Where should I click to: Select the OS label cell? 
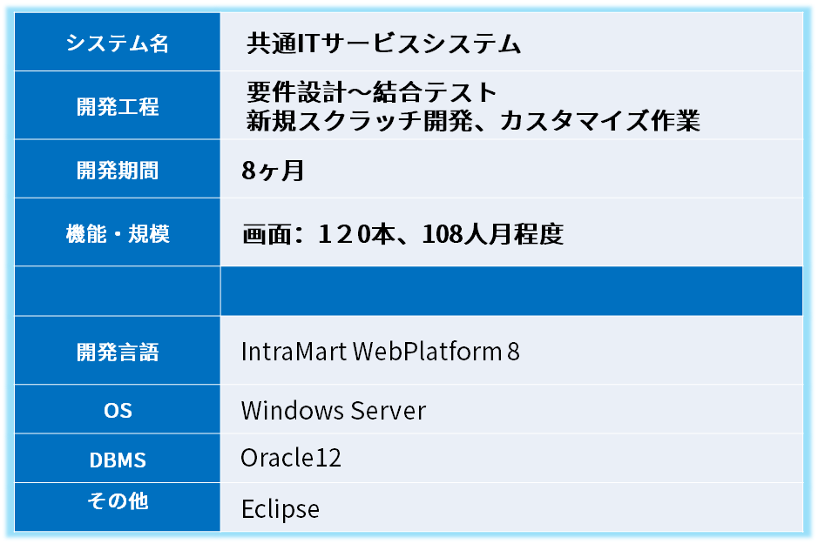click(x=118, y=410)
